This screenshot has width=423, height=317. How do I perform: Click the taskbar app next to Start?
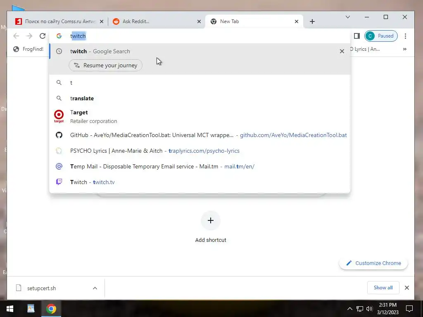[x=31, y=309]
